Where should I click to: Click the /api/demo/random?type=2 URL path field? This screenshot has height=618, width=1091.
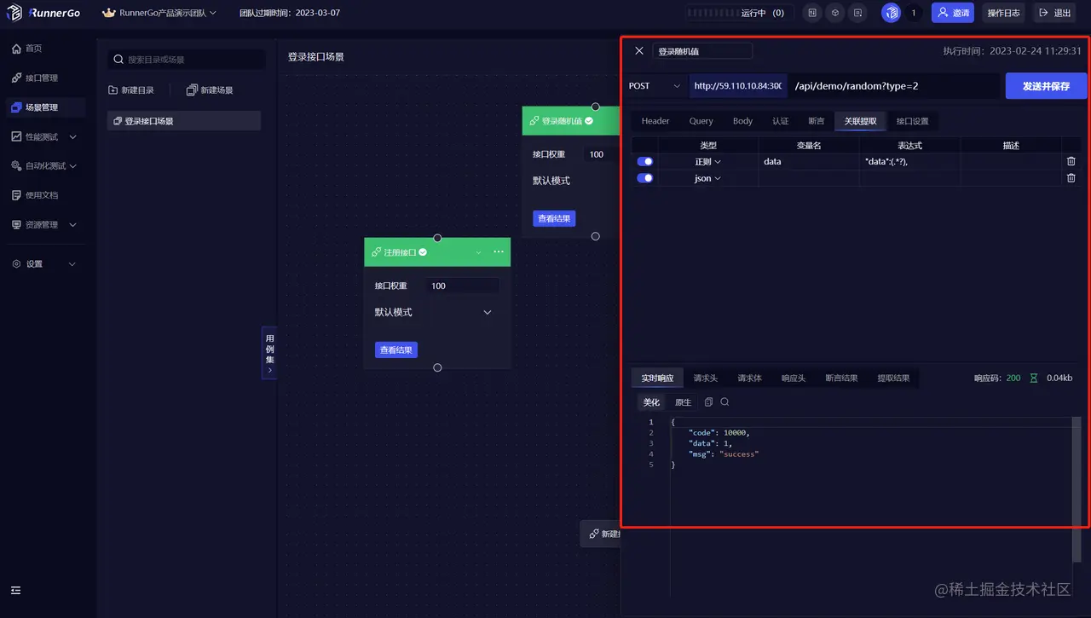tap(894, 86)
